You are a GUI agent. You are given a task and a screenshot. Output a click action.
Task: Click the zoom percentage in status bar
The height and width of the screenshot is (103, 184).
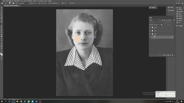(x=5, y=99)
